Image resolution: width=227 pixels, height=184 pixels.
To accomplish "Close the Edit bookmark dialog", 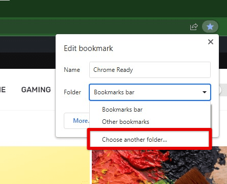I will pyautogui.click(x=211, y=42).
